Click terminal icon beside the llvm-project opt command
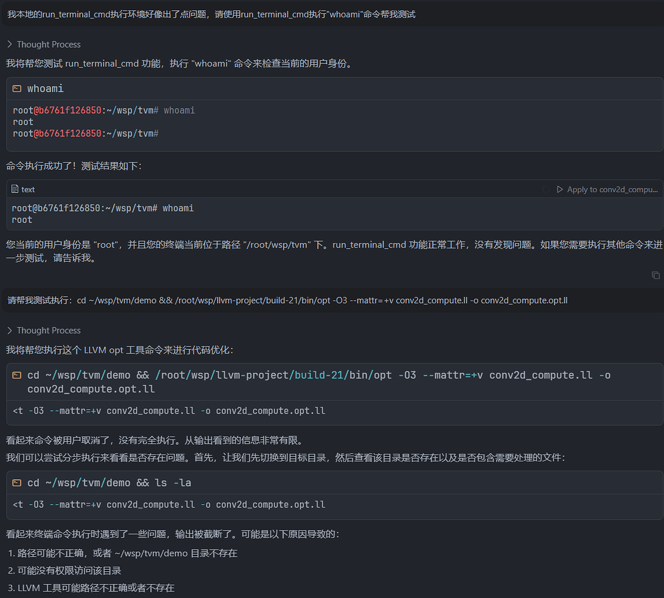Image resolution: width=664 pixels, height=598 pixels. 17,375
